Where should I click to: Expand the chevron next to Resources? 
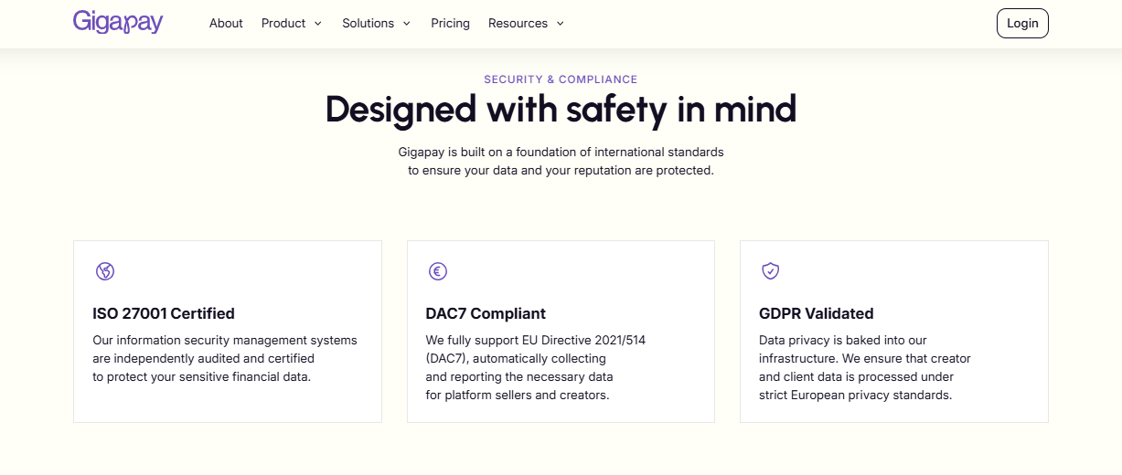pyautogui.click(x=561, y=24)
